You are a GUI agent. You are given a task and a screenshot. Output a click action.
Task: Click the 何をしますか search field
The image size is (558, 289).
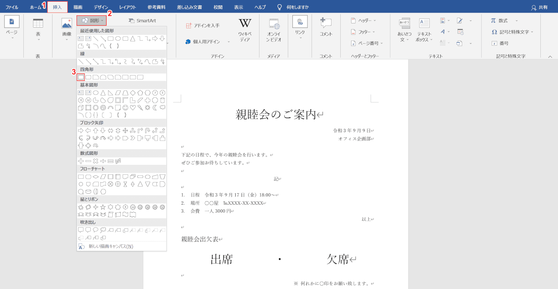click(x=293, y=7)
